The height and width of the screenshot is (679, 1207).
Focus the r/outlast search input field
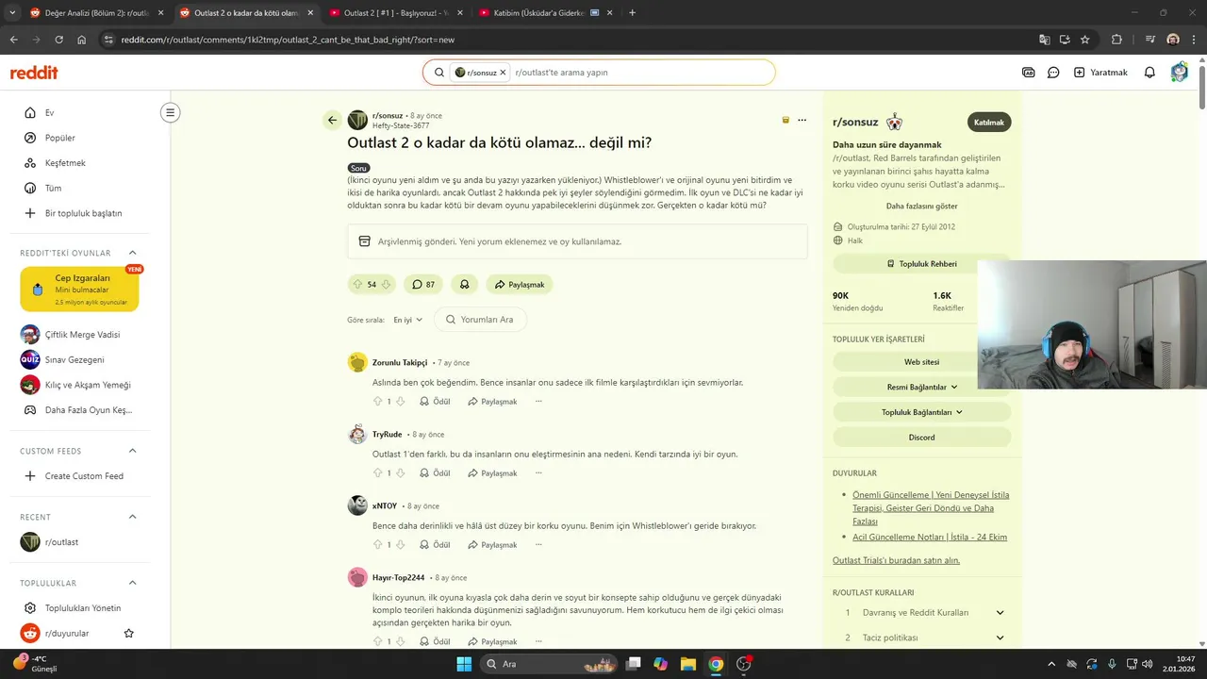641,73
